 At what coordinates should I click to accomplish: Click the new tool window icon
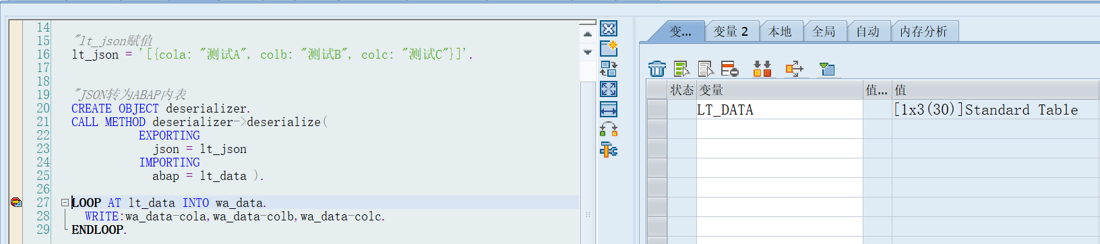click(609, 49)
